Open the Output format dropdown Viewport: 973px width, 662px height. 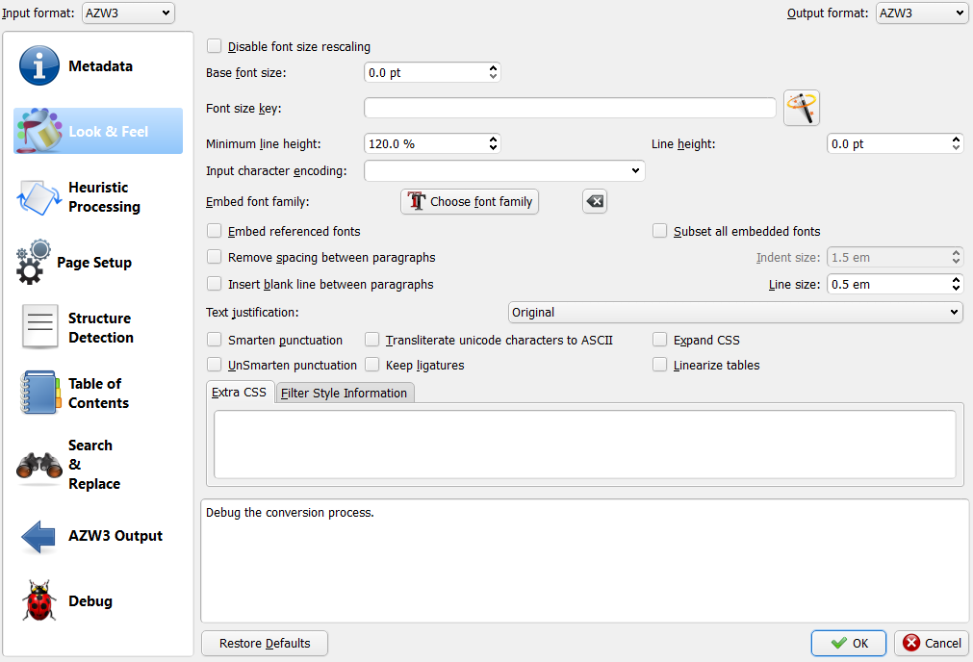coord(921,13)
